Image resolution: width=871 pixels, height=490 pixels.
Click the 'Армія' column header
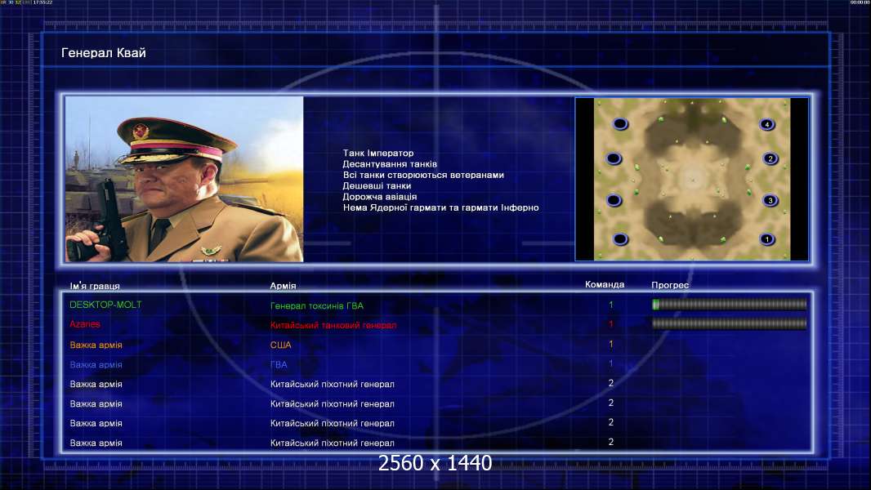pos(283,286)
